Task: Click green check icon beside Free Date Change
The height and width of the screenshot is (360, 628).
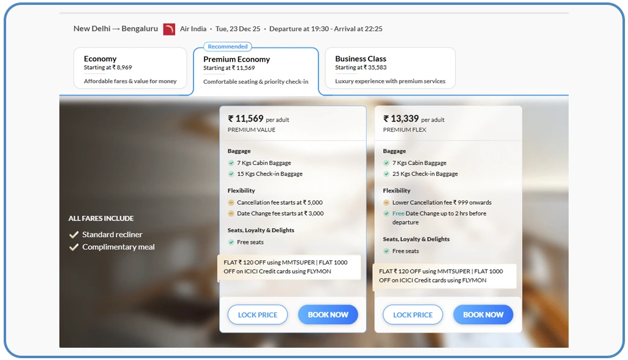Action: (x=386, y=214)
